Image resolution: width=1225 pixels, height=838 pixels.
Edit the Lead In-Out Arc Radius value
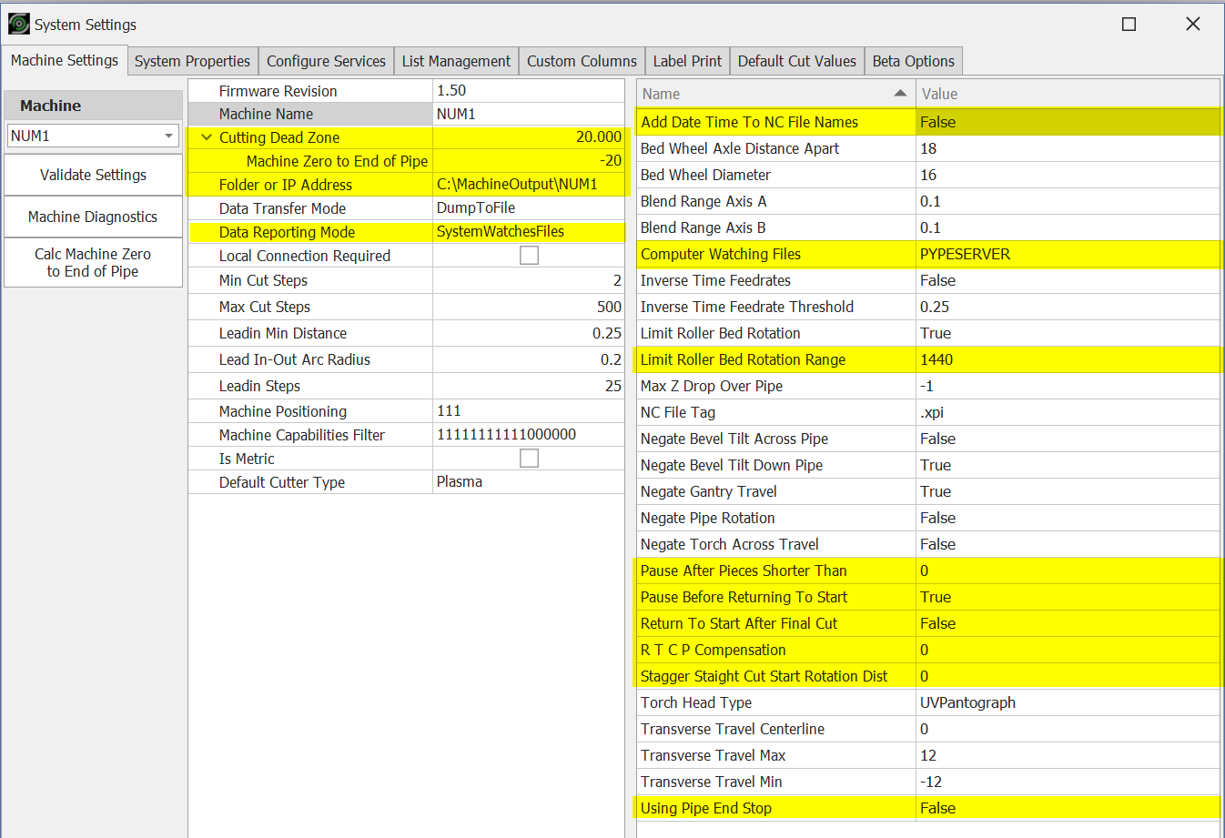(x=528, y=360)
